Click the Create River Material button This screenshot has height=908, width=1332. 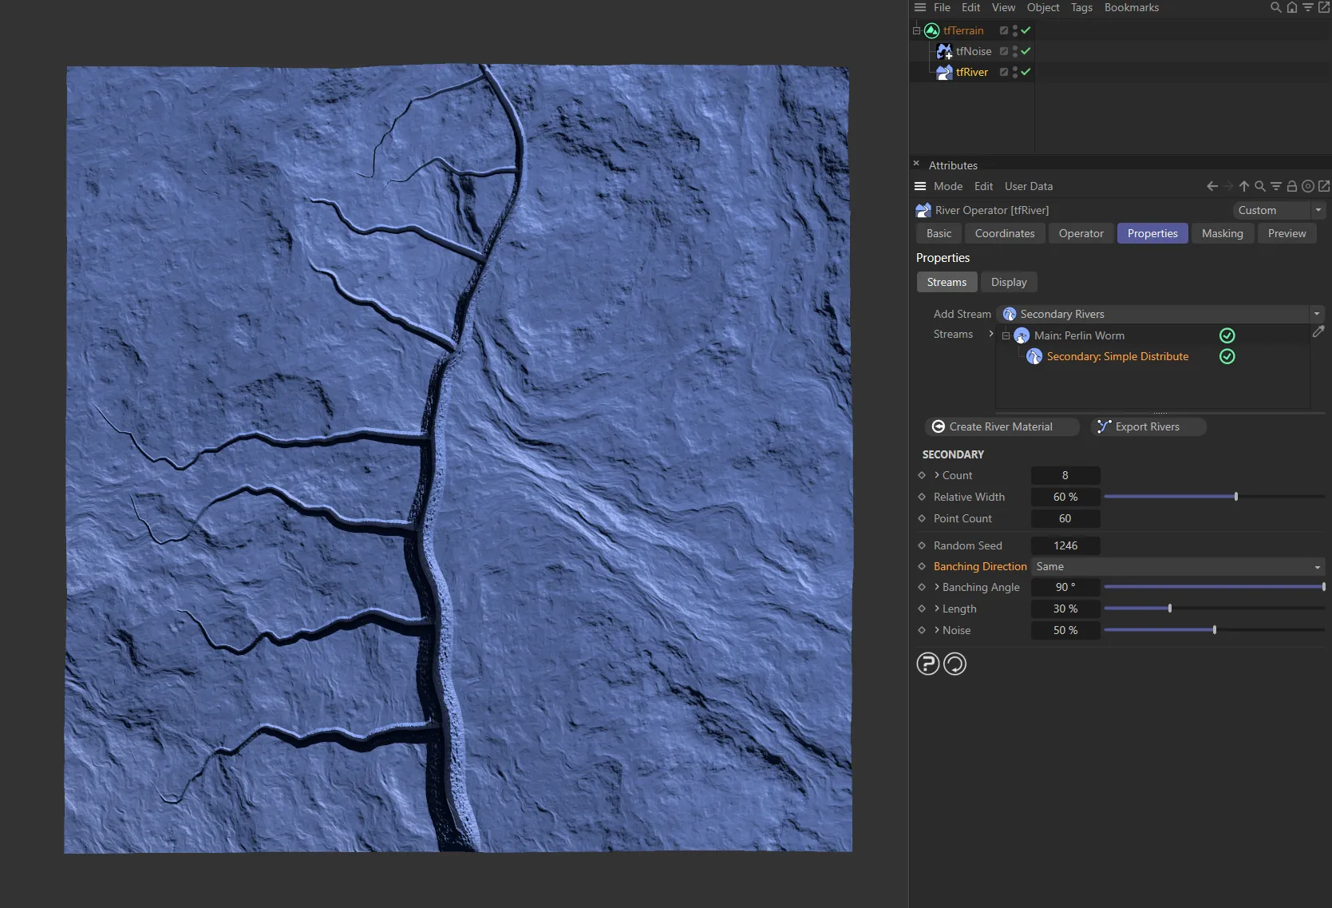tap(1001, 426)
